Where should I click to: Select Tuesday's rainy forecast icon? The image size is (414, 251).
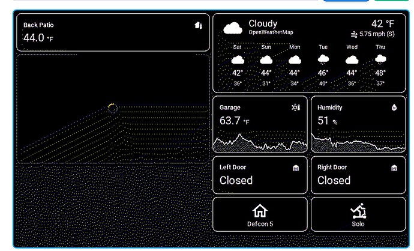click(323, 59)
